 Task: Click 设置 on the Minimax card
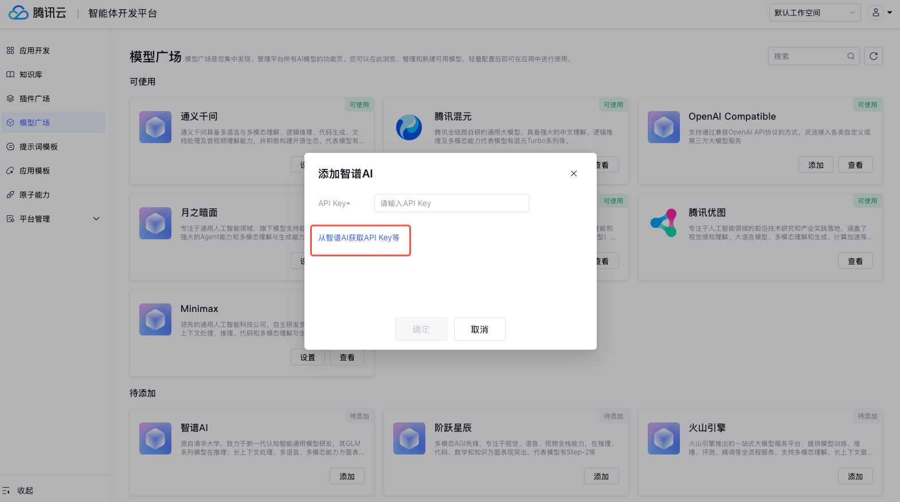pos(308,357)
